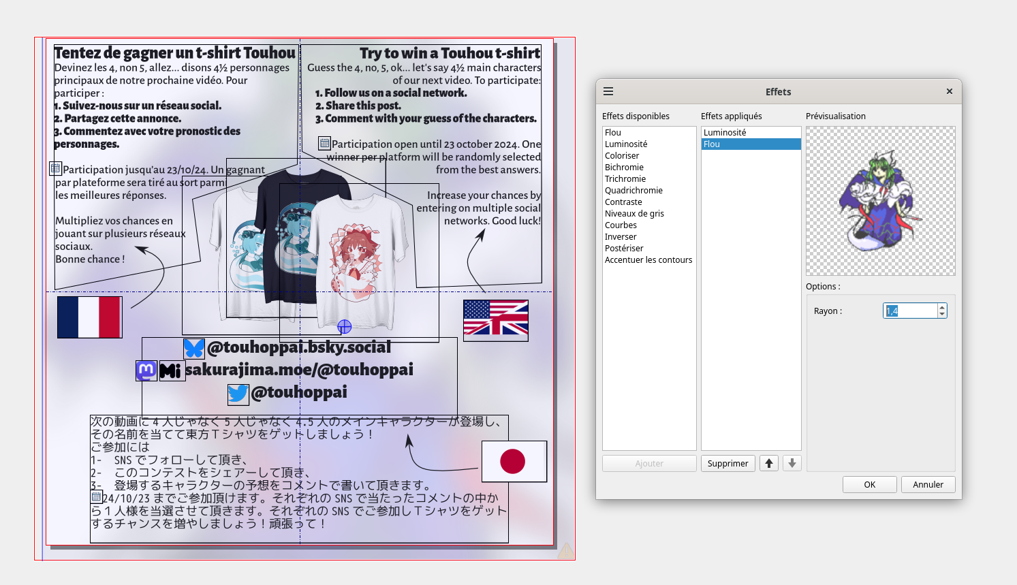Choose Coloriser from available effects

coord(622,155)
